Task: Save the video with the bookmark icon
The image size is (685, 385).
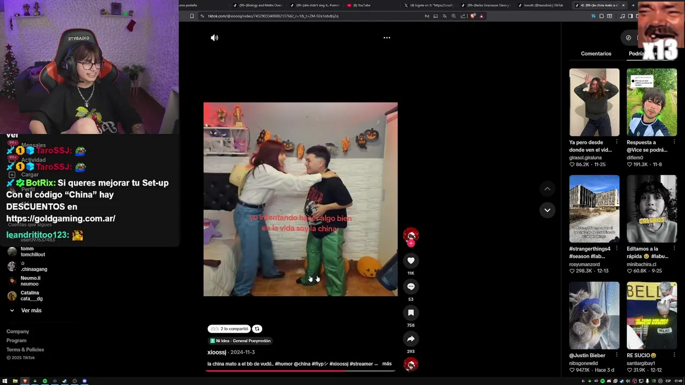Action: (x=411, y=312)
